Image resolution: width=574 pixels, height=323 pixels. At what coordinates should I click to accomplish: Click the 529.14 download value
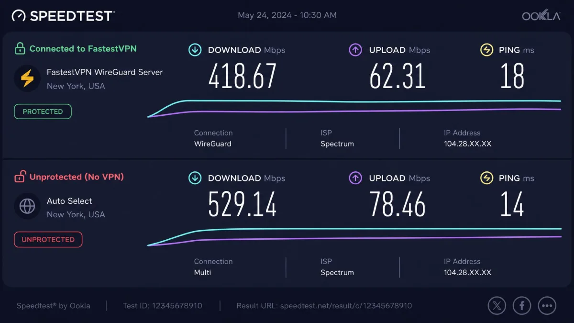pyautogui.click(x=243, y=205)
